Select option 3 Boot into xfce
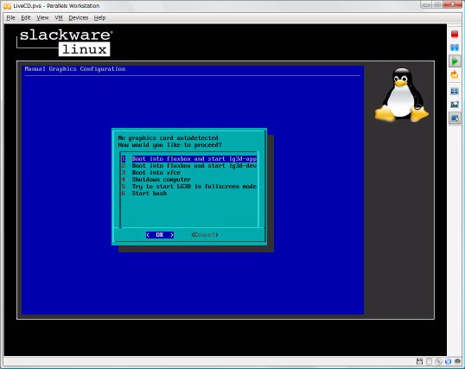Viewport: 465px width, 369px height. pos(151,173)
